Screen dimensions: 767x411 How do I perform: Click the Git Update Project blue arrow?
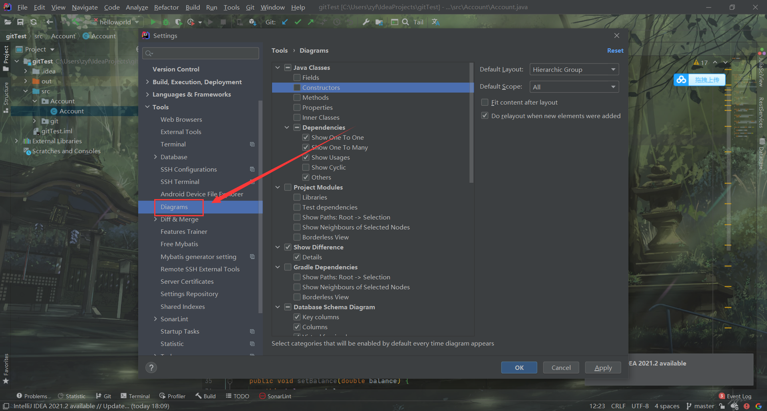coord(285,22)
